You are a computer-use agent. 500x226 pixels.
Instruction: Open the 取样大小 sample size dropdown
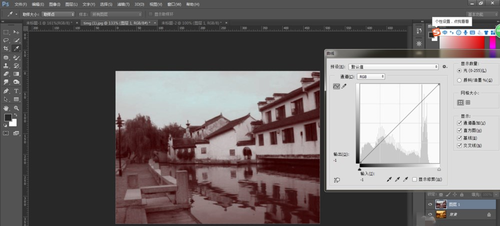tap(58, 14)
